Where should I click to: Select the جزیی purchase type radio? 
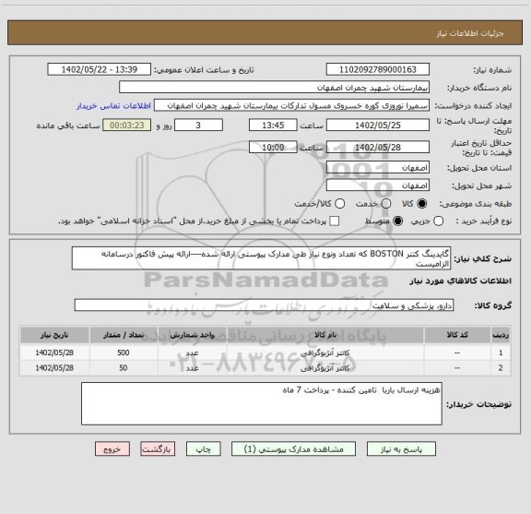(438, 221)
